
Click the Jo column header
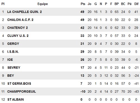89,4
